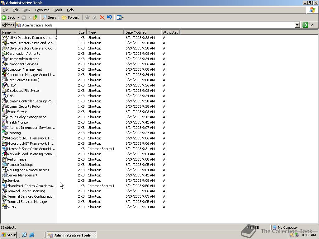319x239 pixels.
Task: Select the Event Viewer icon
Action: coord(4,112)
